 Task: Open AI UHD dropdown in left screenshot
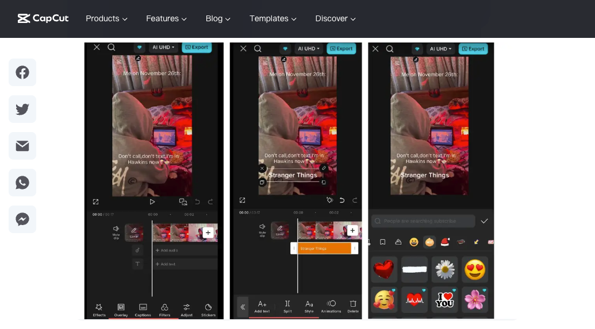point(163,48)
